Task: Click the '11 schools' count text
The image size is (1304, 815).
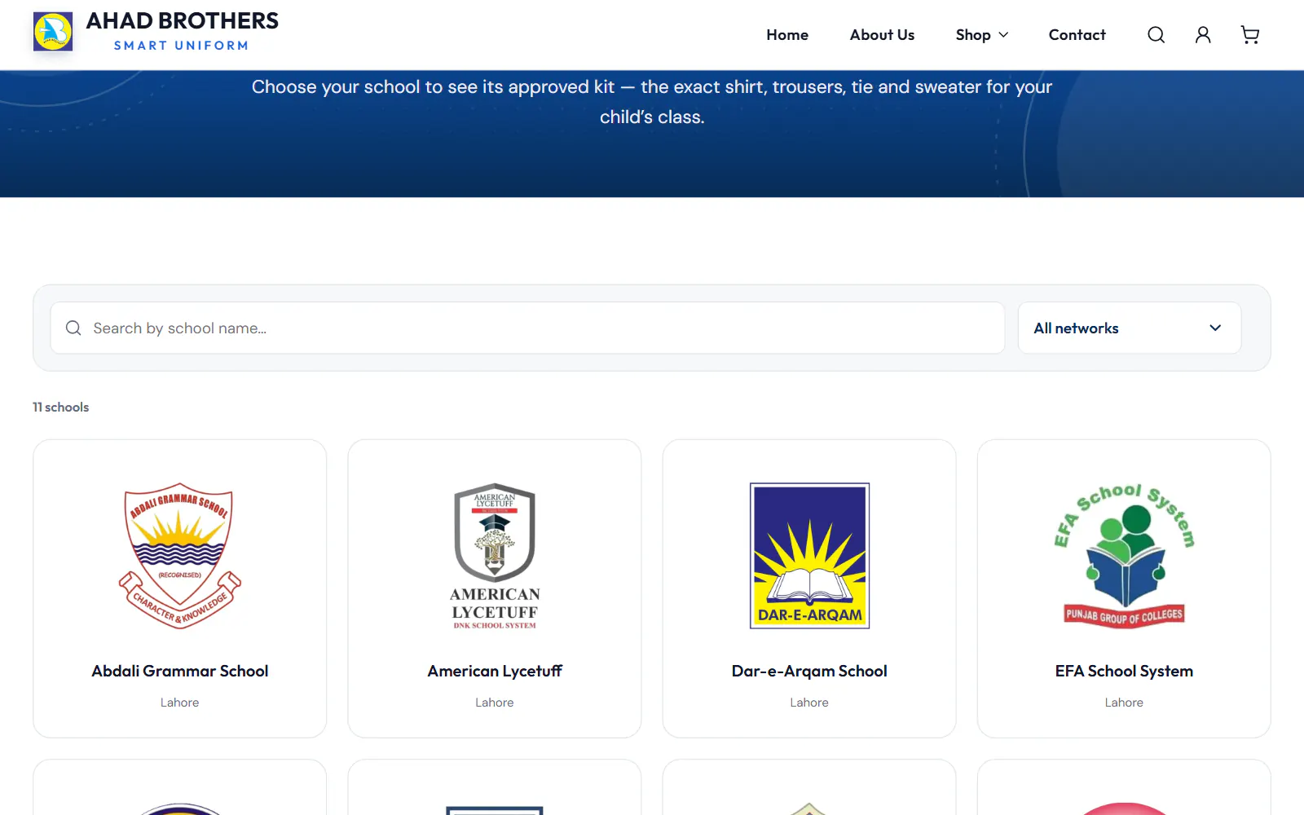Action: coord(60,407)
